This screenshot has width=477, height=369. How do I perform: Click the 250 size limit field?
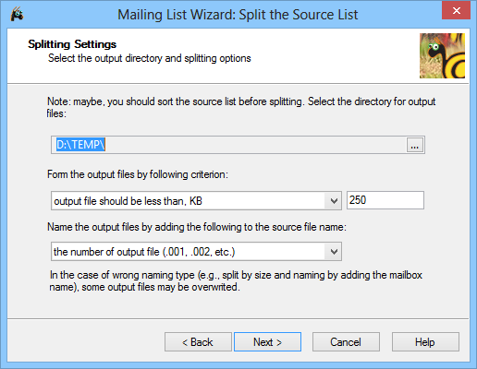385,200
